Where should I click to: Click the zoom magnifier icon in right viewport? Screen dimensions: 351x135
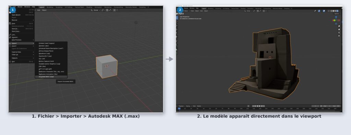point(339,26)
